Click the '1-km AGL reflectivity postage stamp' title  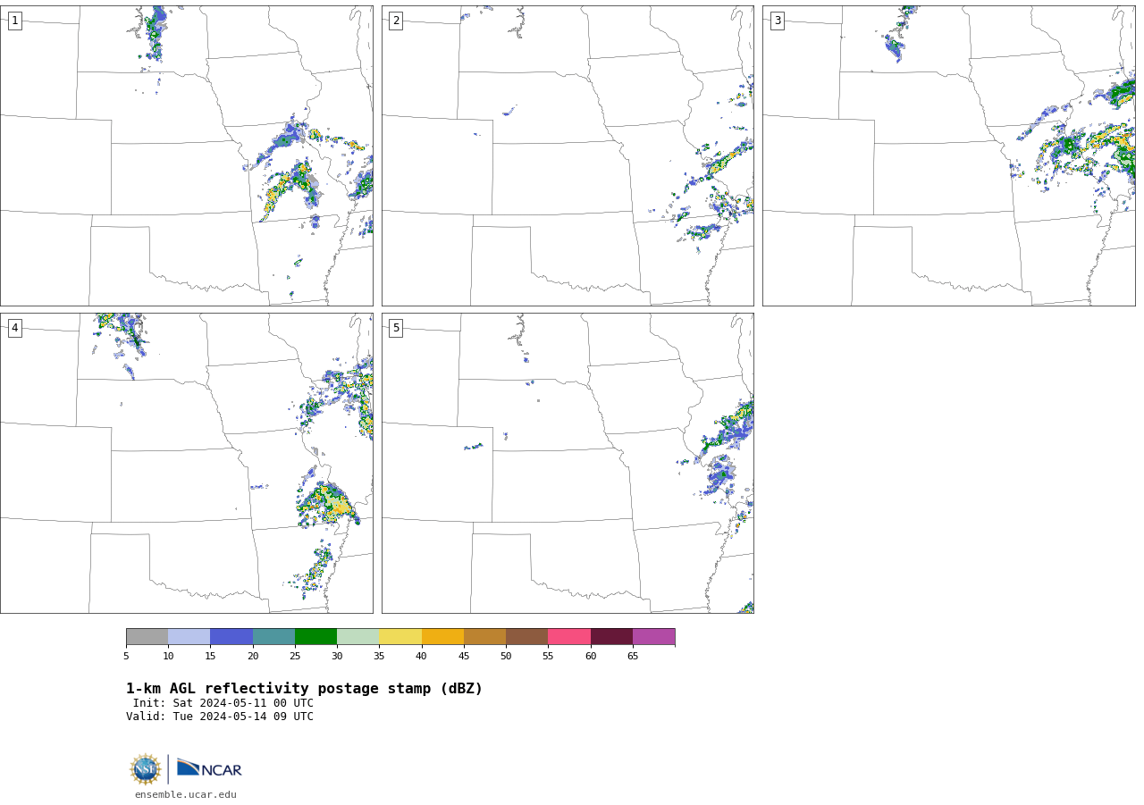click(x=304, y=689)
